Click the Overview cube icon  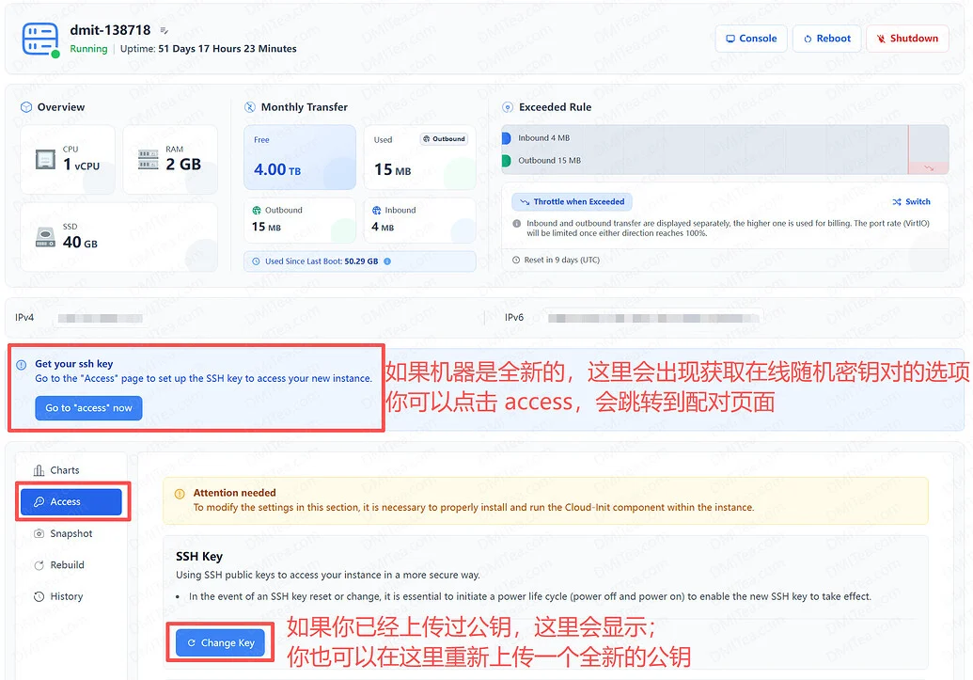point(26,107)
